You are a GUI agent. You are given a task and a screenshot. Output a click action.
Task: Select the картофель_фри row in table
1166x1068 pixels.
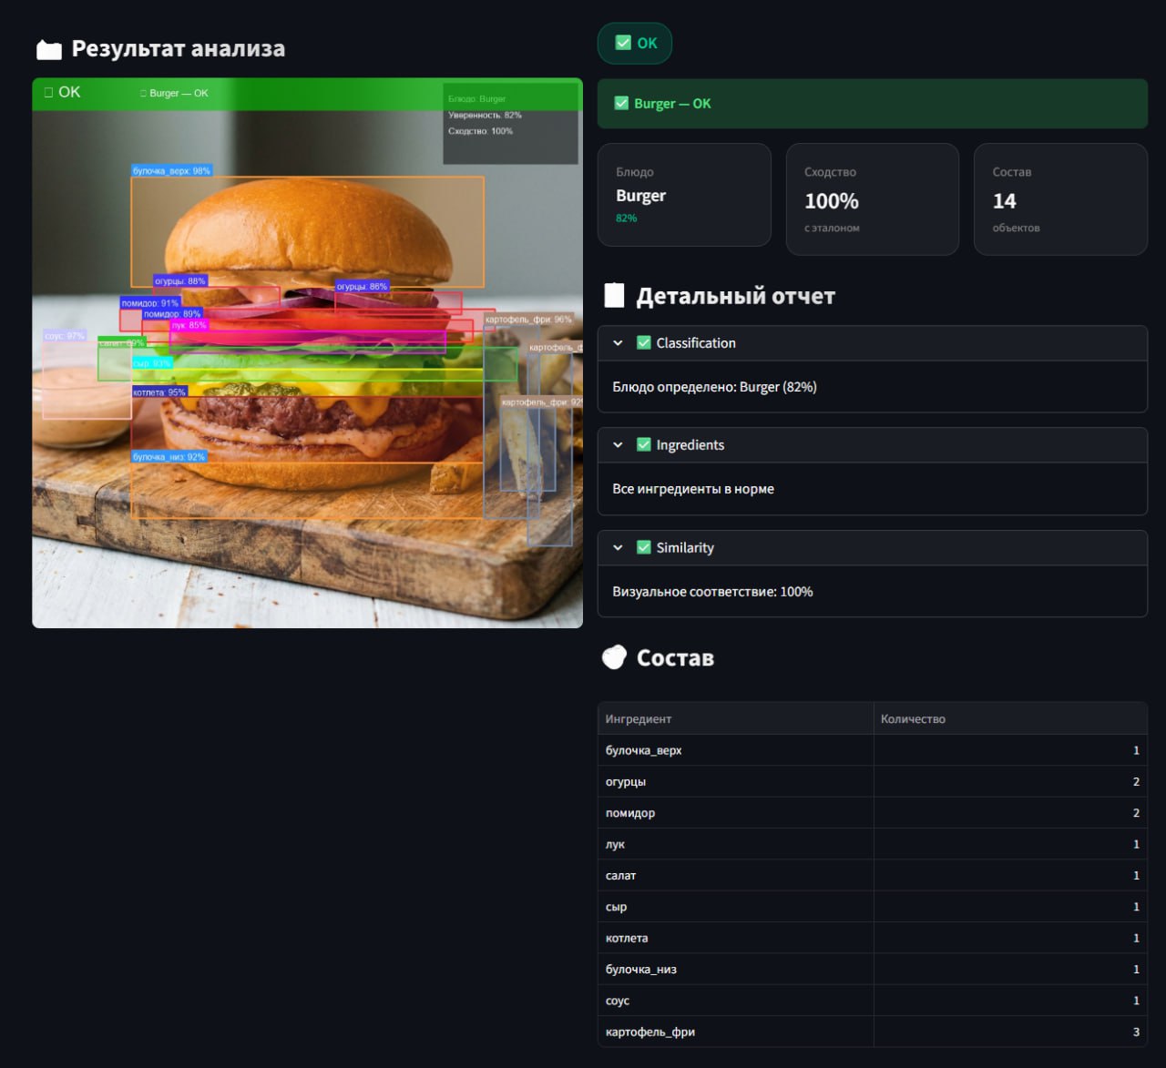tap(650, 1032)
